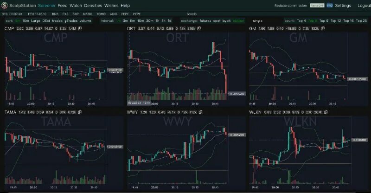Toggle the Alerts OFF switch
The image size is (371, 193).
(317, 6)
